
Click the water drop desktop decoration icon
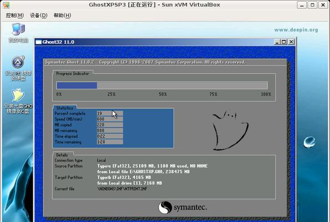tap(309, 142)
